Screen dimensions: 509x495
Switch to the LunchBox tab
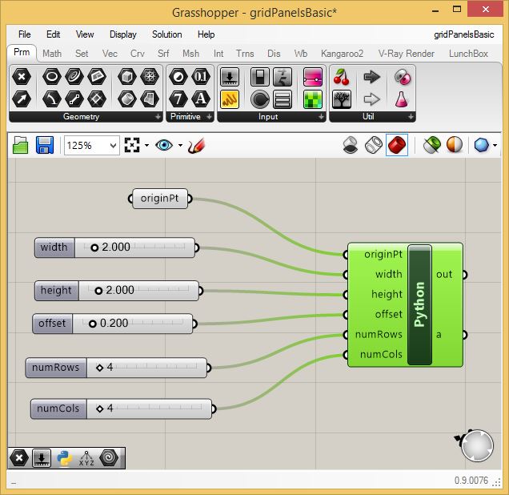468,54
